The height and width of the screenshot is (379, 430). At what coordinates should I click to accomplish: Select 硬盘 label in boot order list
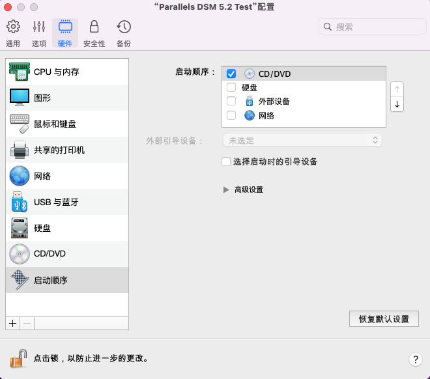coord(250,88)
